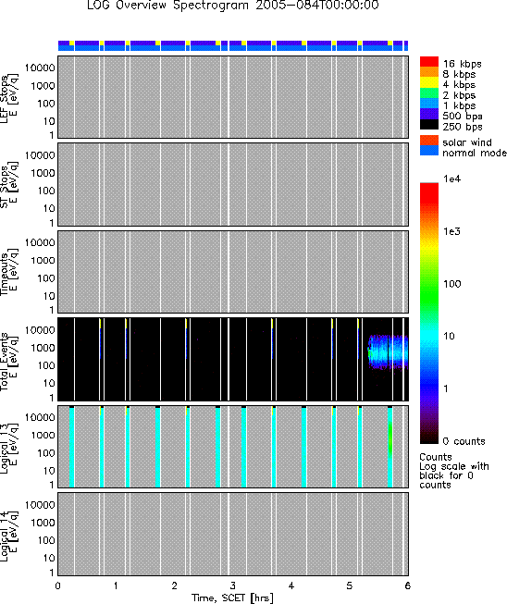
Task: Select the 'normal mode' legend label
Action: click(x=475, y=153)
